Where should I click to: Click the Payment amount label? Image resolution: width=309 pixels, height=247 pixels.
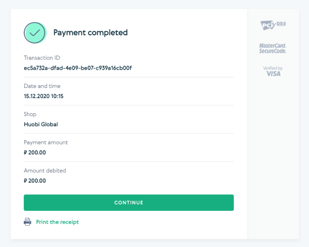pyautogui.click(x=46, y=143)
